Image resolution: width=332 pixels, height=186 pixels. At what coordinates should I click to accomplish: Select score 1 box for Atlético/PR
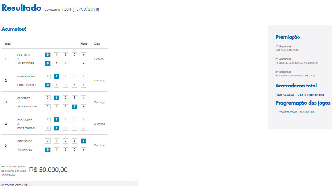tap(56, 64)
